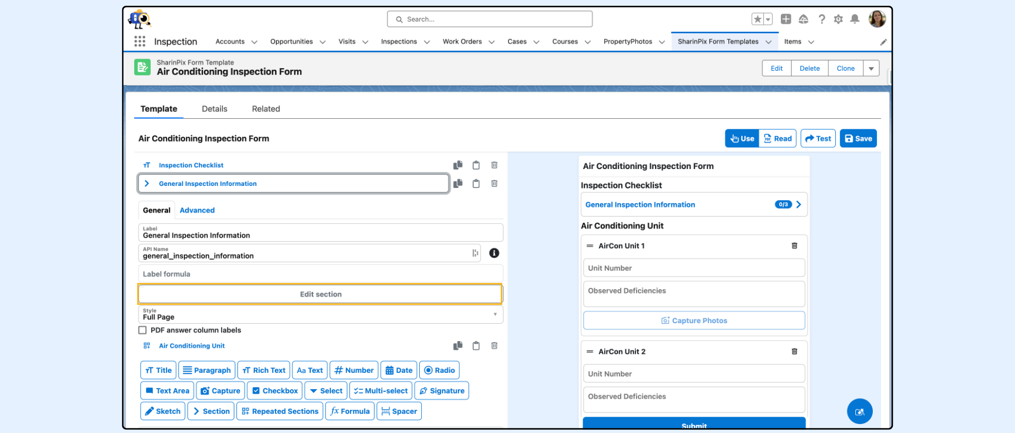Enable PDF answer column labels checkbox
Viewport: 1015px width, 433px height.
pyautogui.click(x=143, y=331)
